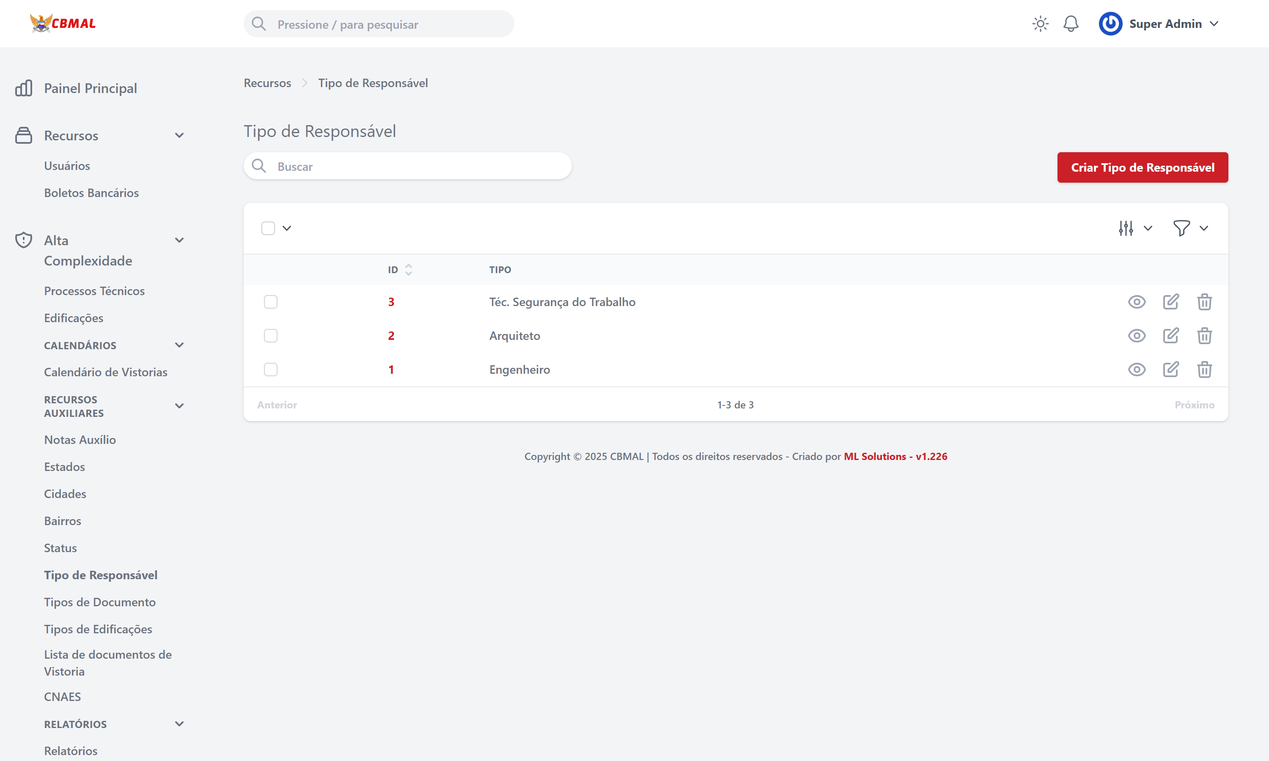Open the notifications bell
This screenshot has width=1269, height=761.
1071,24
